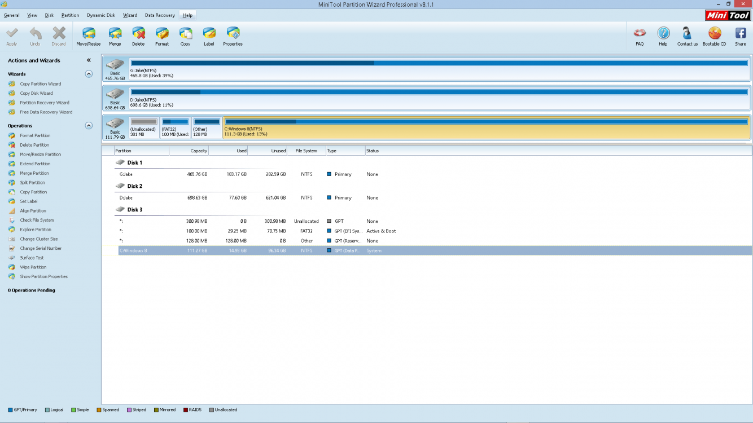Launch Copy Disk Wizard

click(x=36, y=93)
